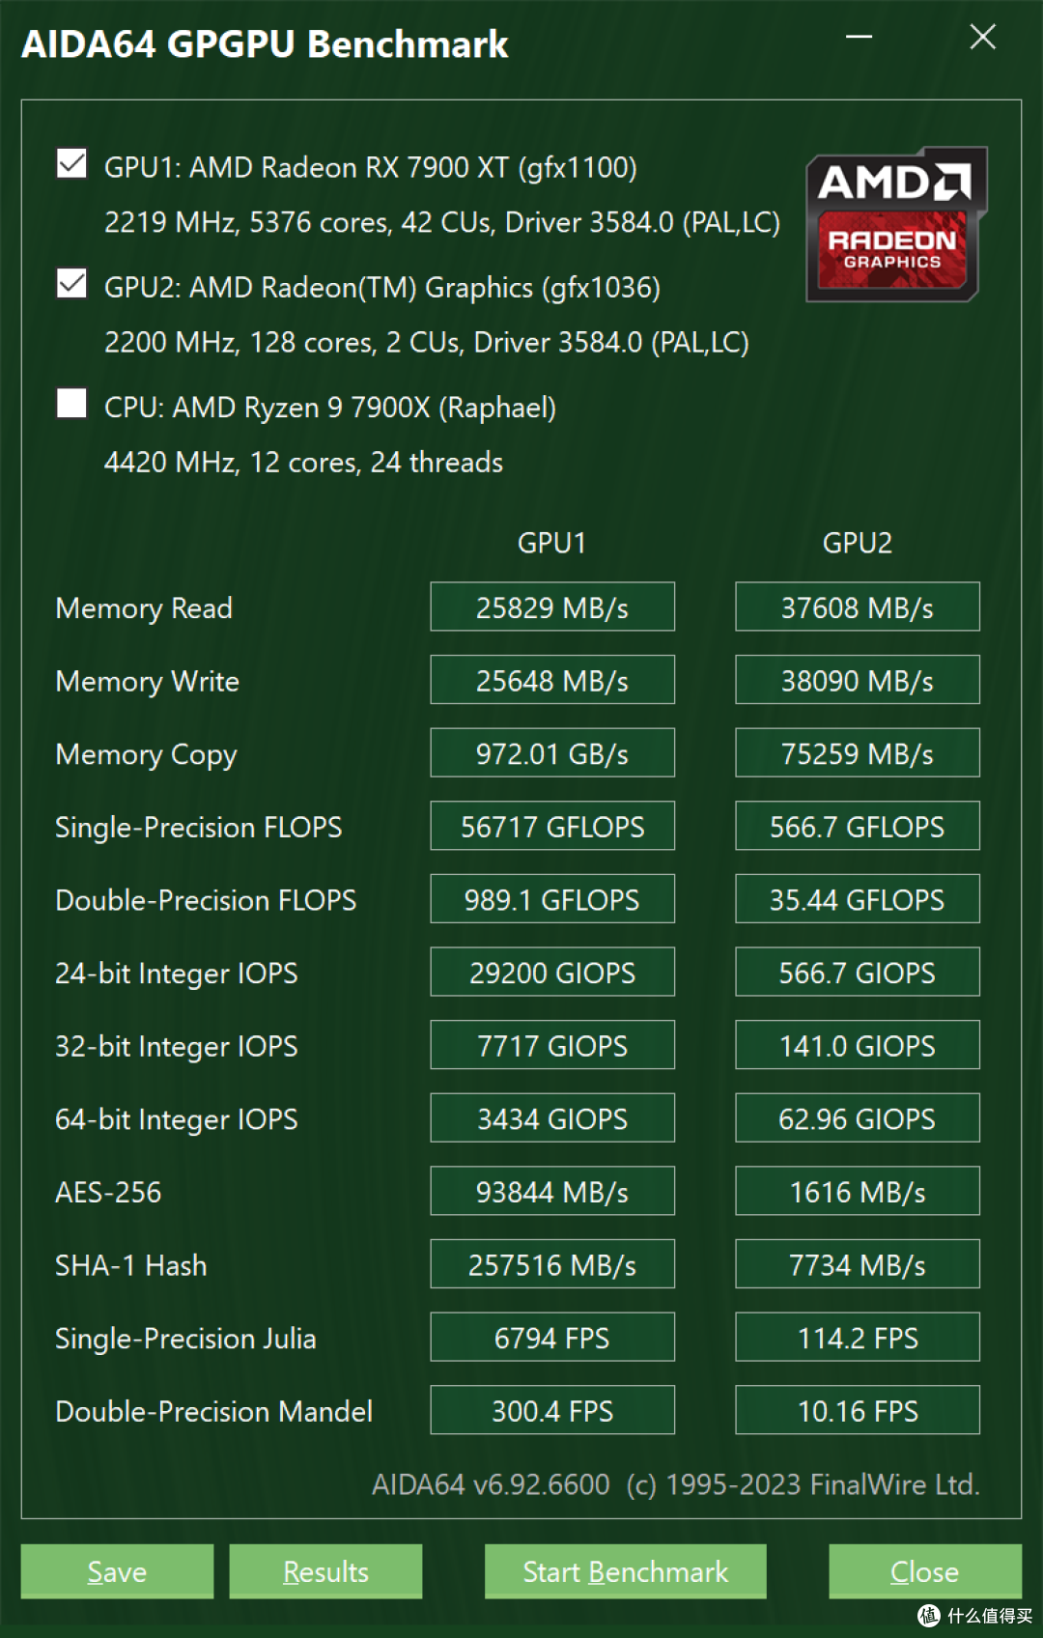The height and width of the screenshot is (1638, 1043).
Task: Click the GPU1 column header
Action: tap(551, 543)
